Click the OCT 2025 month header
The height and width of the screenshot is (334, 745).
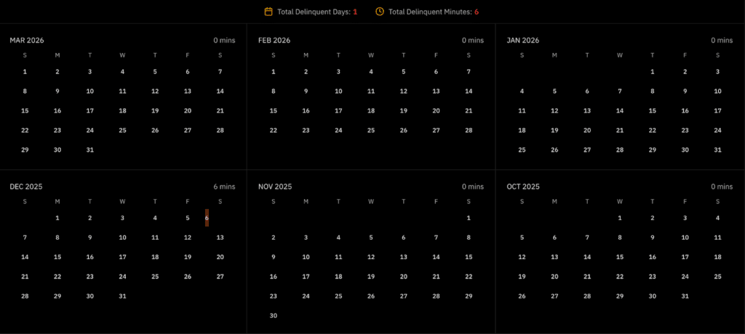point(523,187)
